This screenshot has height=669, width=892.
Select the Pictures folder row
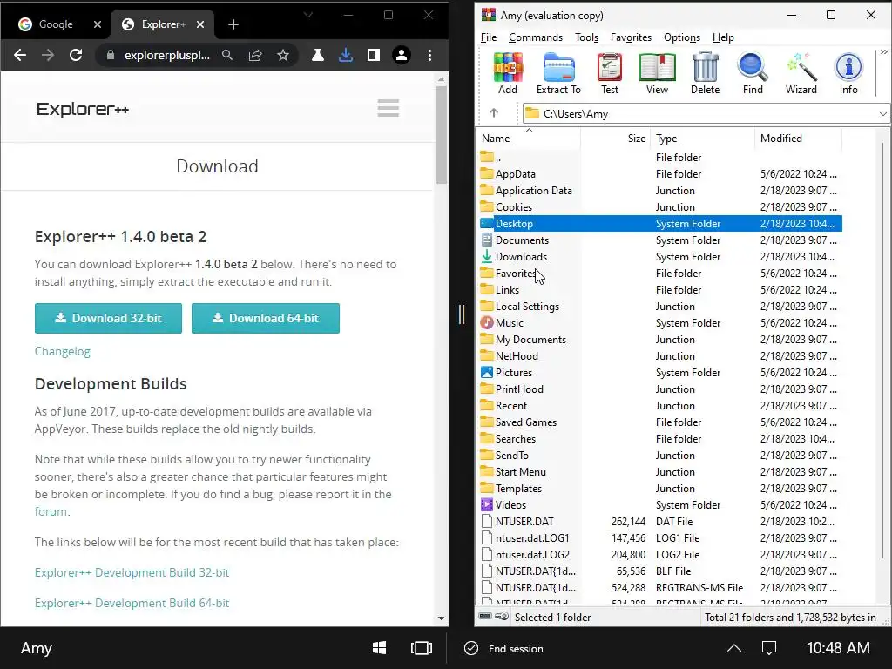coord(660,372)
